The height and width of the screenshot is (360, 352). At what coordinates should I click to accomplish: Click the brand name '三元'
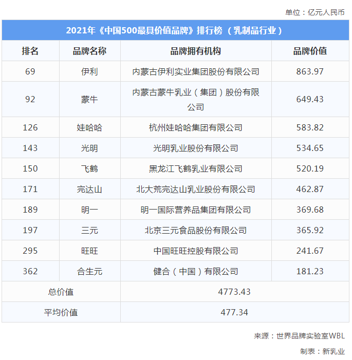89,230
